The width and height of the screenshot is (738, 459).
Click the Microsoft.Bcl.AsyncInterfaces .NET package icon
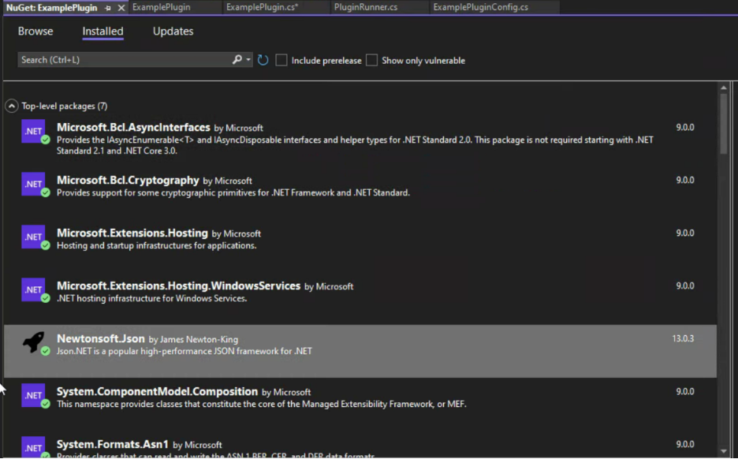(33, 132)
